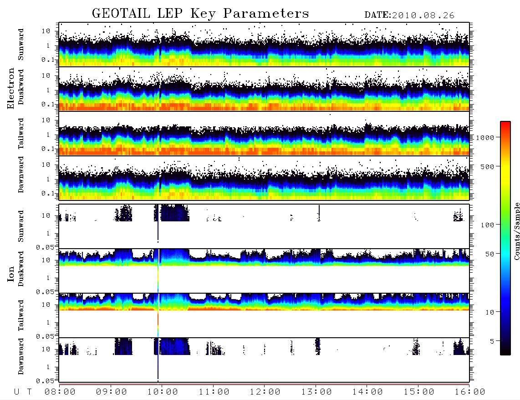Click the U T axis label
The height and width of the screenshot is (400, 520).
[x=23, y=392]
